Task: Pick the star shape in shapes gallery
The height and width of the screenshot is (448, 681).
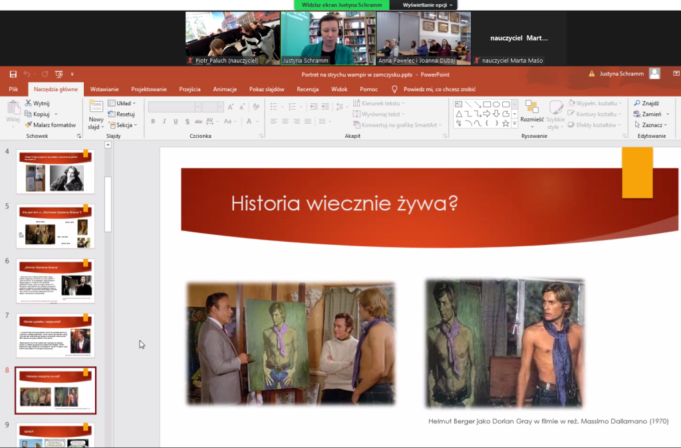Action: pos(505,124)
